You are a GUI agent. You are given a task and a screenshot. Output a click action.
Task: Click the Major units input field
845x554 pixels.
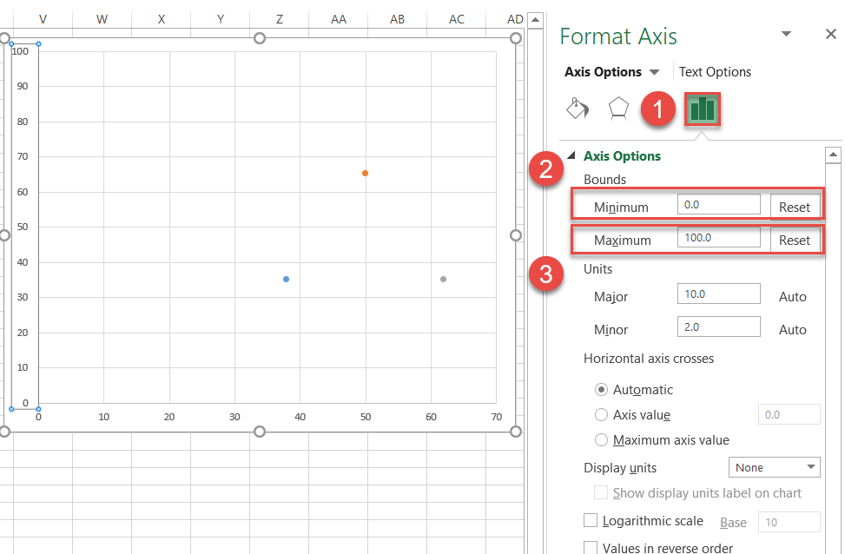click(718, 293)
